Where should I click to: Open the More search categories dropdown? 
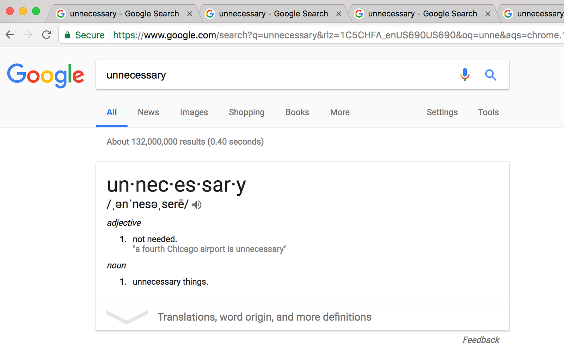point(340,112)
